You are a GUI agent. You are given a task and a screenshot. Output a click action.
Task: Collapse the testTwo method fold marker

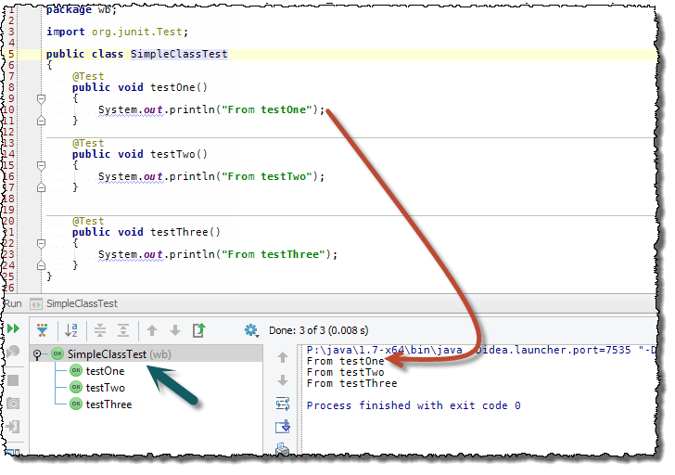pos(40,165)
